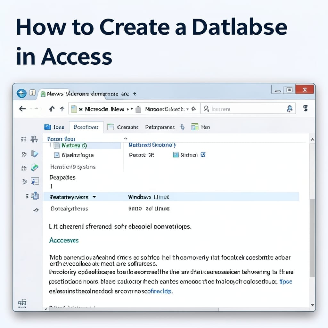Switch to the 'Crenube' ribbon tab
The height and width of the screenshot is (328, 328).
[x=123, y=127]
